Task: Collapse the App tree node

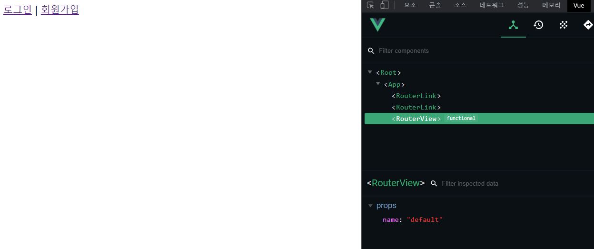Action: pos(378,84)
